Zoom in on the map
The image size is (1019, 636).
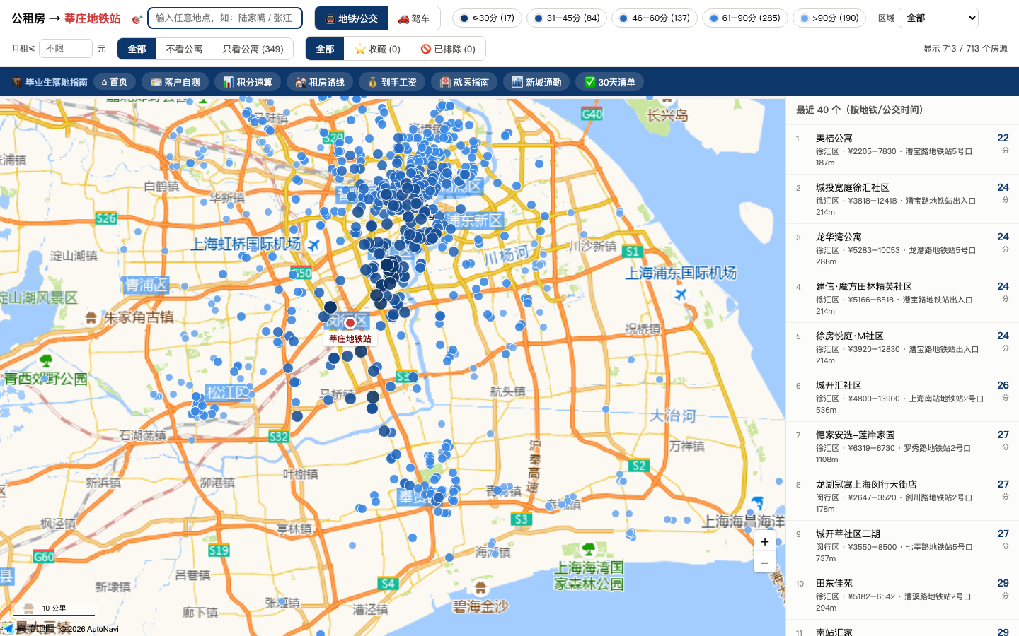click(765, 542)
